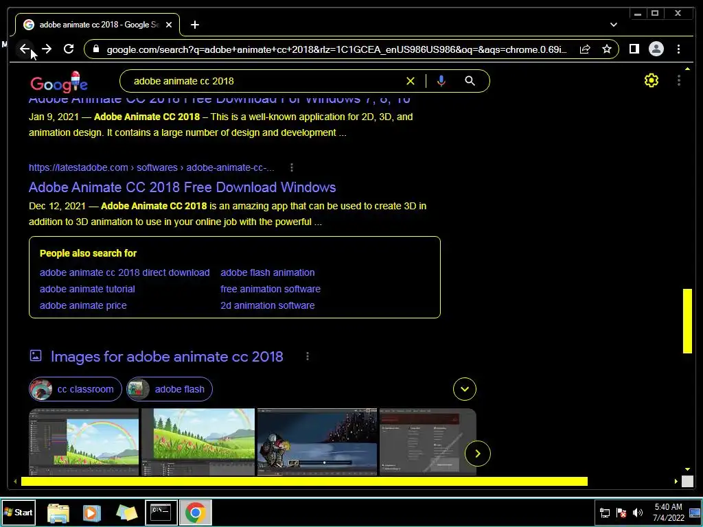Bookmark this page with the star icon
703x527 pixels.
(607, 49)
